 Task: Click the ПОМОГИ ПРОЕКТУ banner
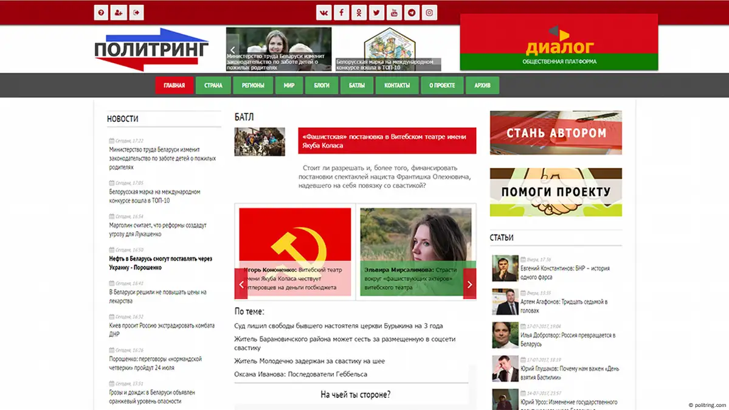click(556, 192)
